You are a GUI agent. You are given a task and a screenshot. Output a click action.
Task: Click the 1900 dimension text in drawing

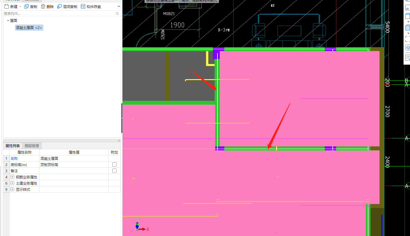(x=177, y=25)
